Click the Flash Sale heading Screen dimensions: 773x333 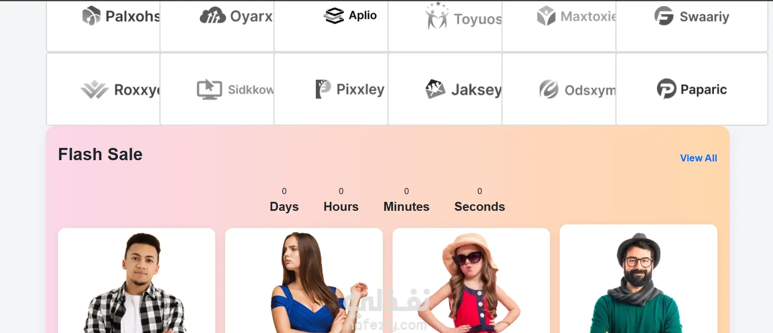pyautogui.click(x=100, y=154)
